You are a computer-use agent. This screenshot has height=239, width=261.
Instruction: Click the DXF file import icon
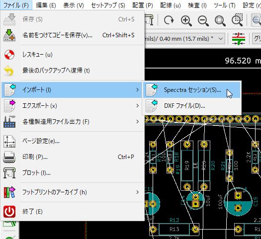[x=152, y=106]
